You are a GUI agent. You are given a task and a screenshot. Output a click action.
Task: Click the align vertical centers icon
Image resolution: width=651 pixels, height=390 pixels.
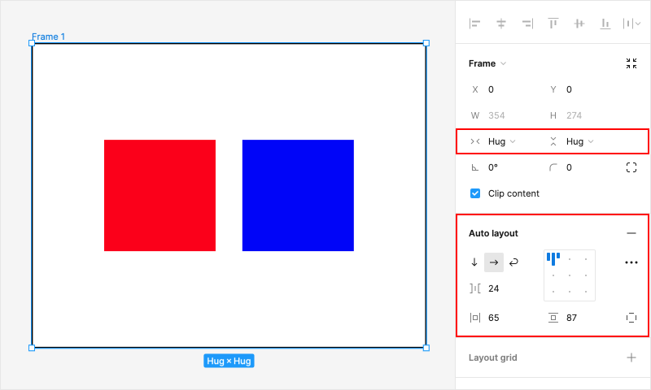tap(579, 24)
